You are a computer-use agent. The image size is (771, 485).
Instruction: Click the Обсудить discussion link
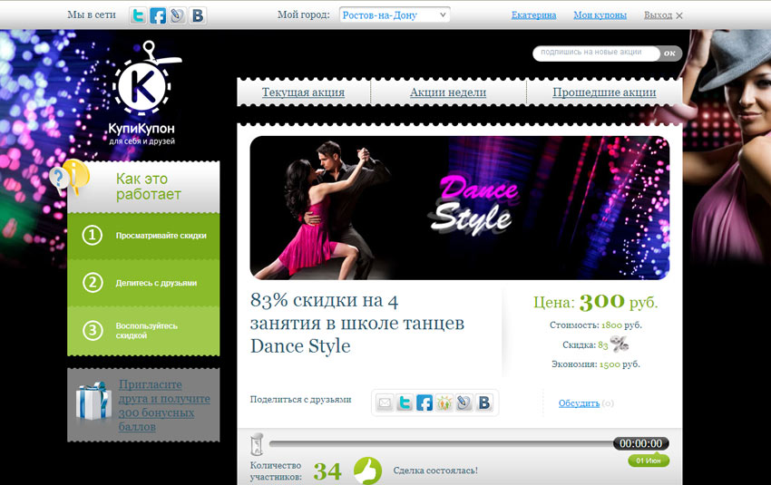(579, 403)
